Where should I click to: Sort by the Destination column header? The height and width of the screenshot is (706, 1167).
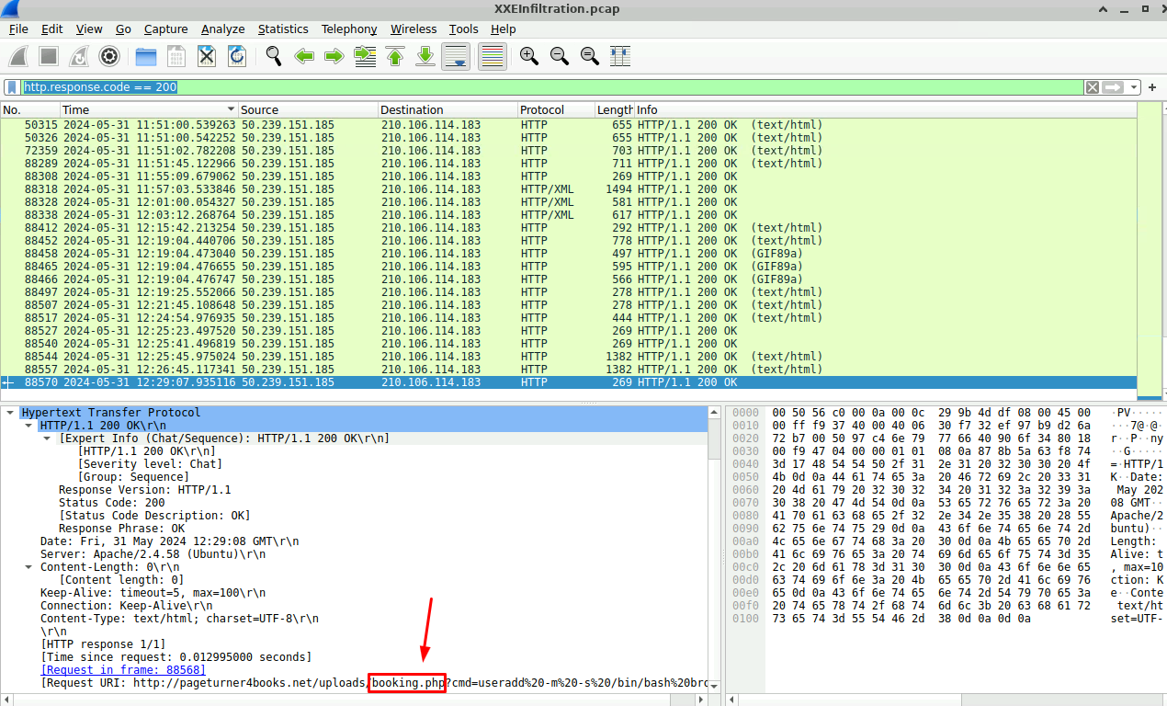448,109
